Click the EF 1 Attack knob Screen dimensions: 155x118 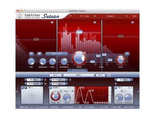pos(119,97)
